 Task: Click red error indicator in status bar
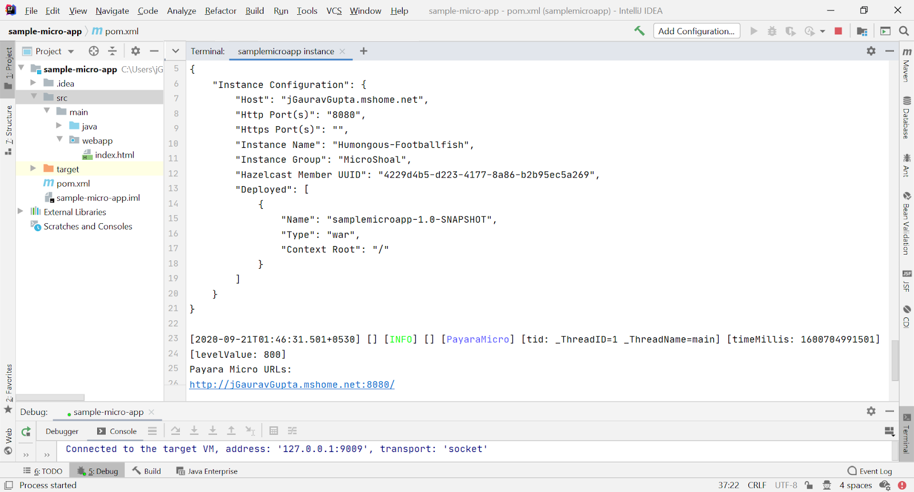[x=902, y=485]
